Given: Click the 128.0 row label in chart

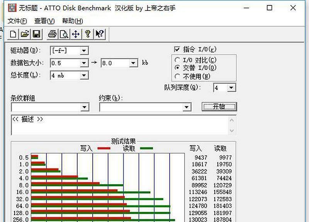Looking at the screenshot, I should 21,213.
